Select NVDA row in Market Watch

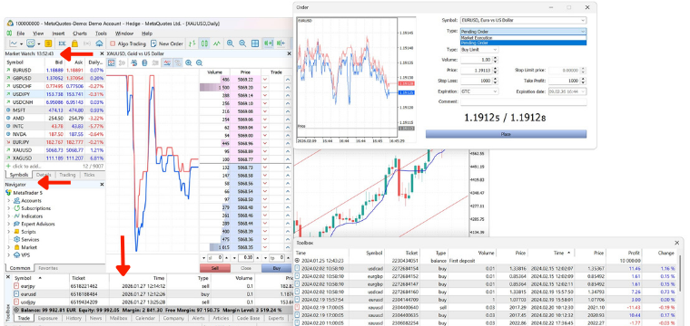tap(54, 134)
